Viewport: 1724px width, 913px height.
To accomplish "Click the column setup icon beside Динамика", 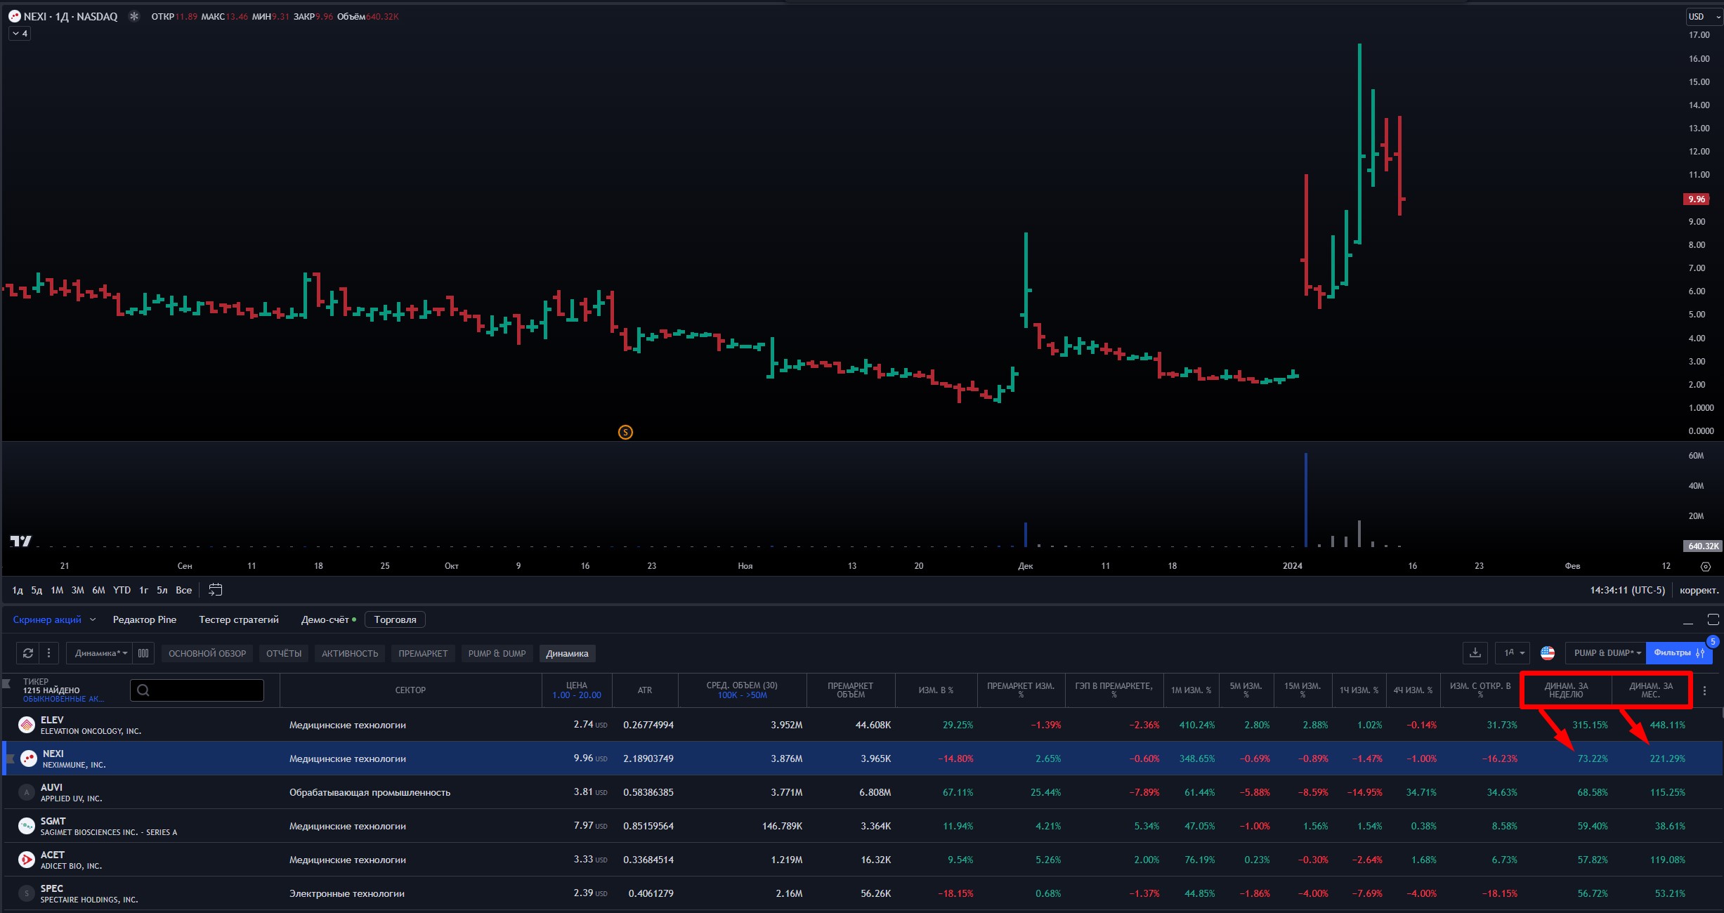I will point(143,653).
